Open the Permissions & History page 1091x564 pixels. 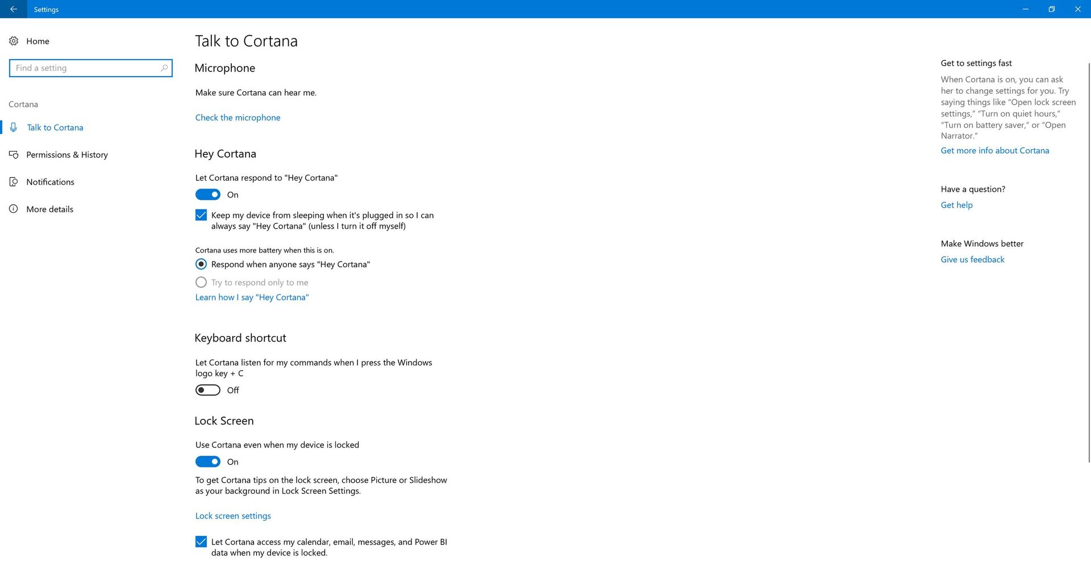click(x=67, y=154)
